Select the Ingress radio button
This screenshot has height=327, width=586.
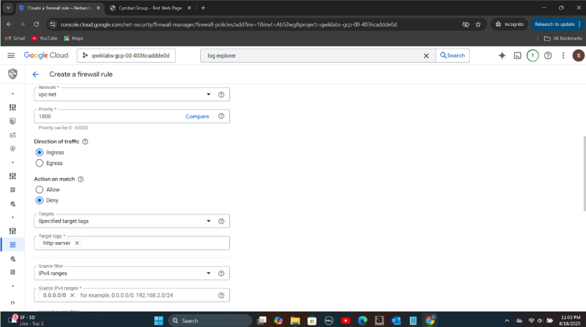[40, 153]
